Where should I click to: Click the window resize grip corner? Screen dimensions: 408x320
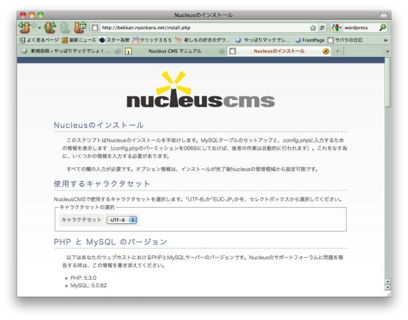(389, 294)
